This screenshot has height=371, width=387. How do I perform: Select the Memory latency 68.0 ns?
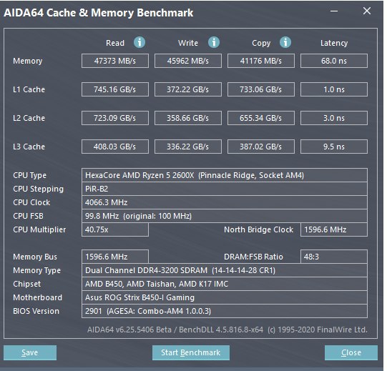(x=334, y=61)
